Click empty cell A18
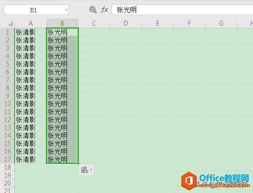 [x=31, y=167]
